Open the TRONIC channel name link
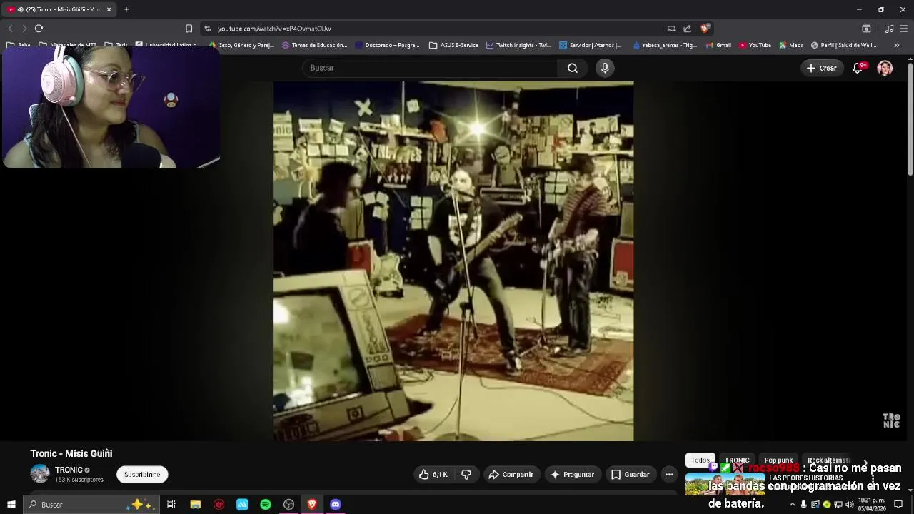 (x=69, y=470)
